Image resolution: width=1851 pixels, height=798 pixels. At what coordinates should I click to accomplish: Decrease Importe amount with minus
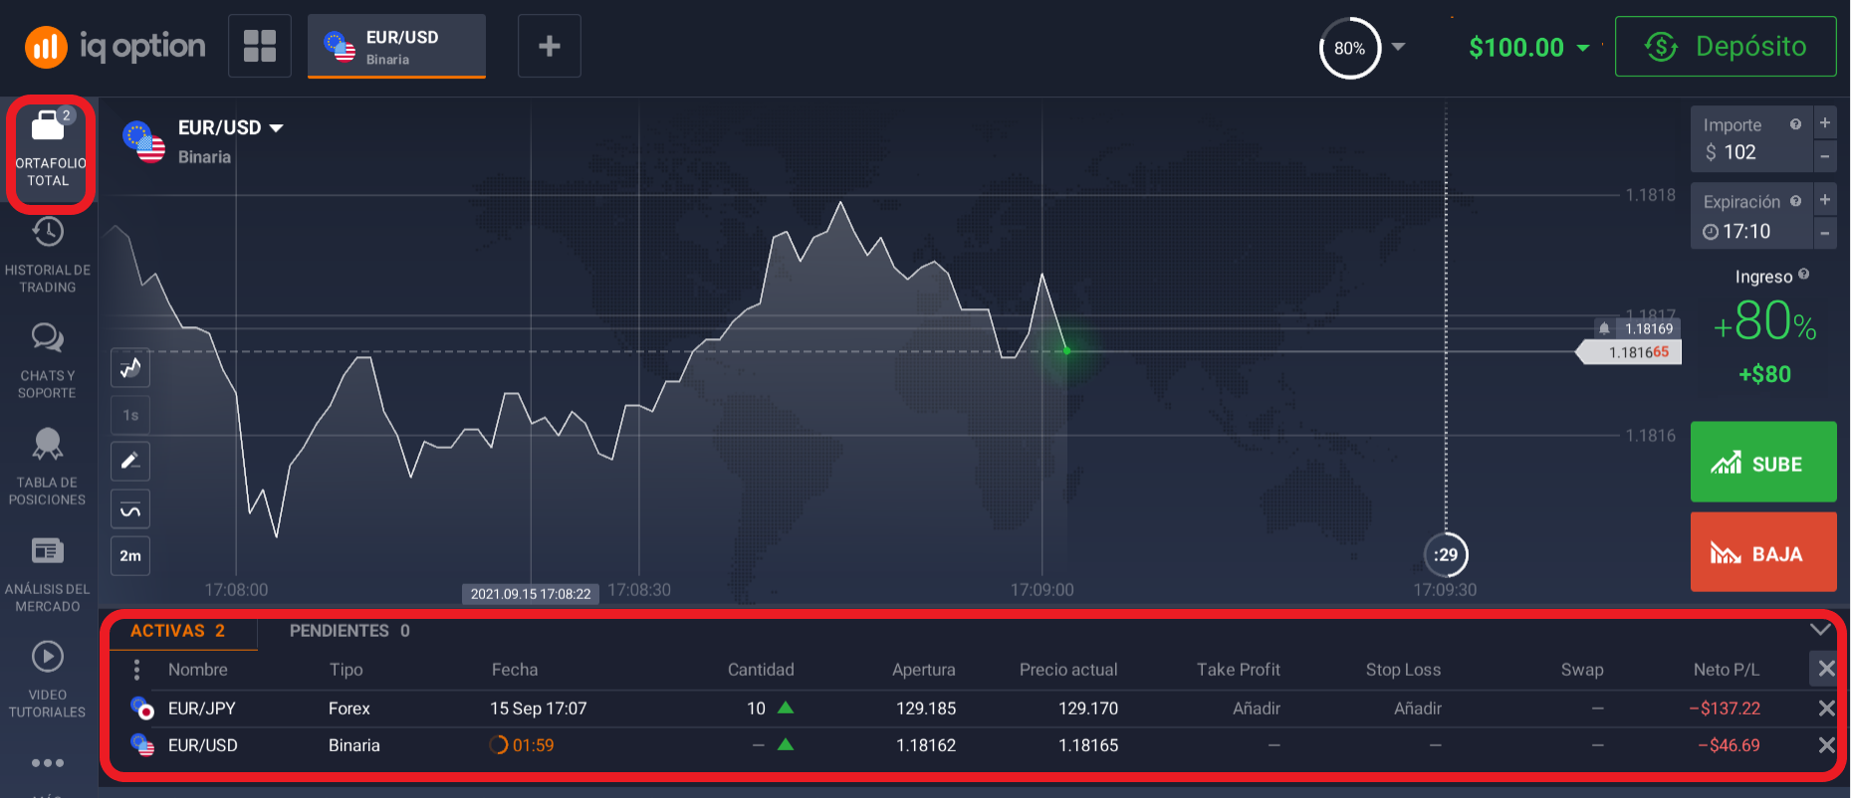tap(1825, 156)
